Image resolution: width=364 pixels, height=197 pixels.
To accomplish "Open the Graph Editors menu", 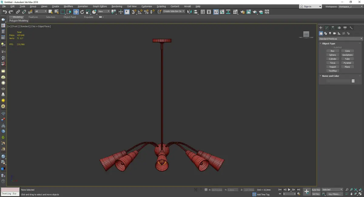I will (x=100, y=6).
